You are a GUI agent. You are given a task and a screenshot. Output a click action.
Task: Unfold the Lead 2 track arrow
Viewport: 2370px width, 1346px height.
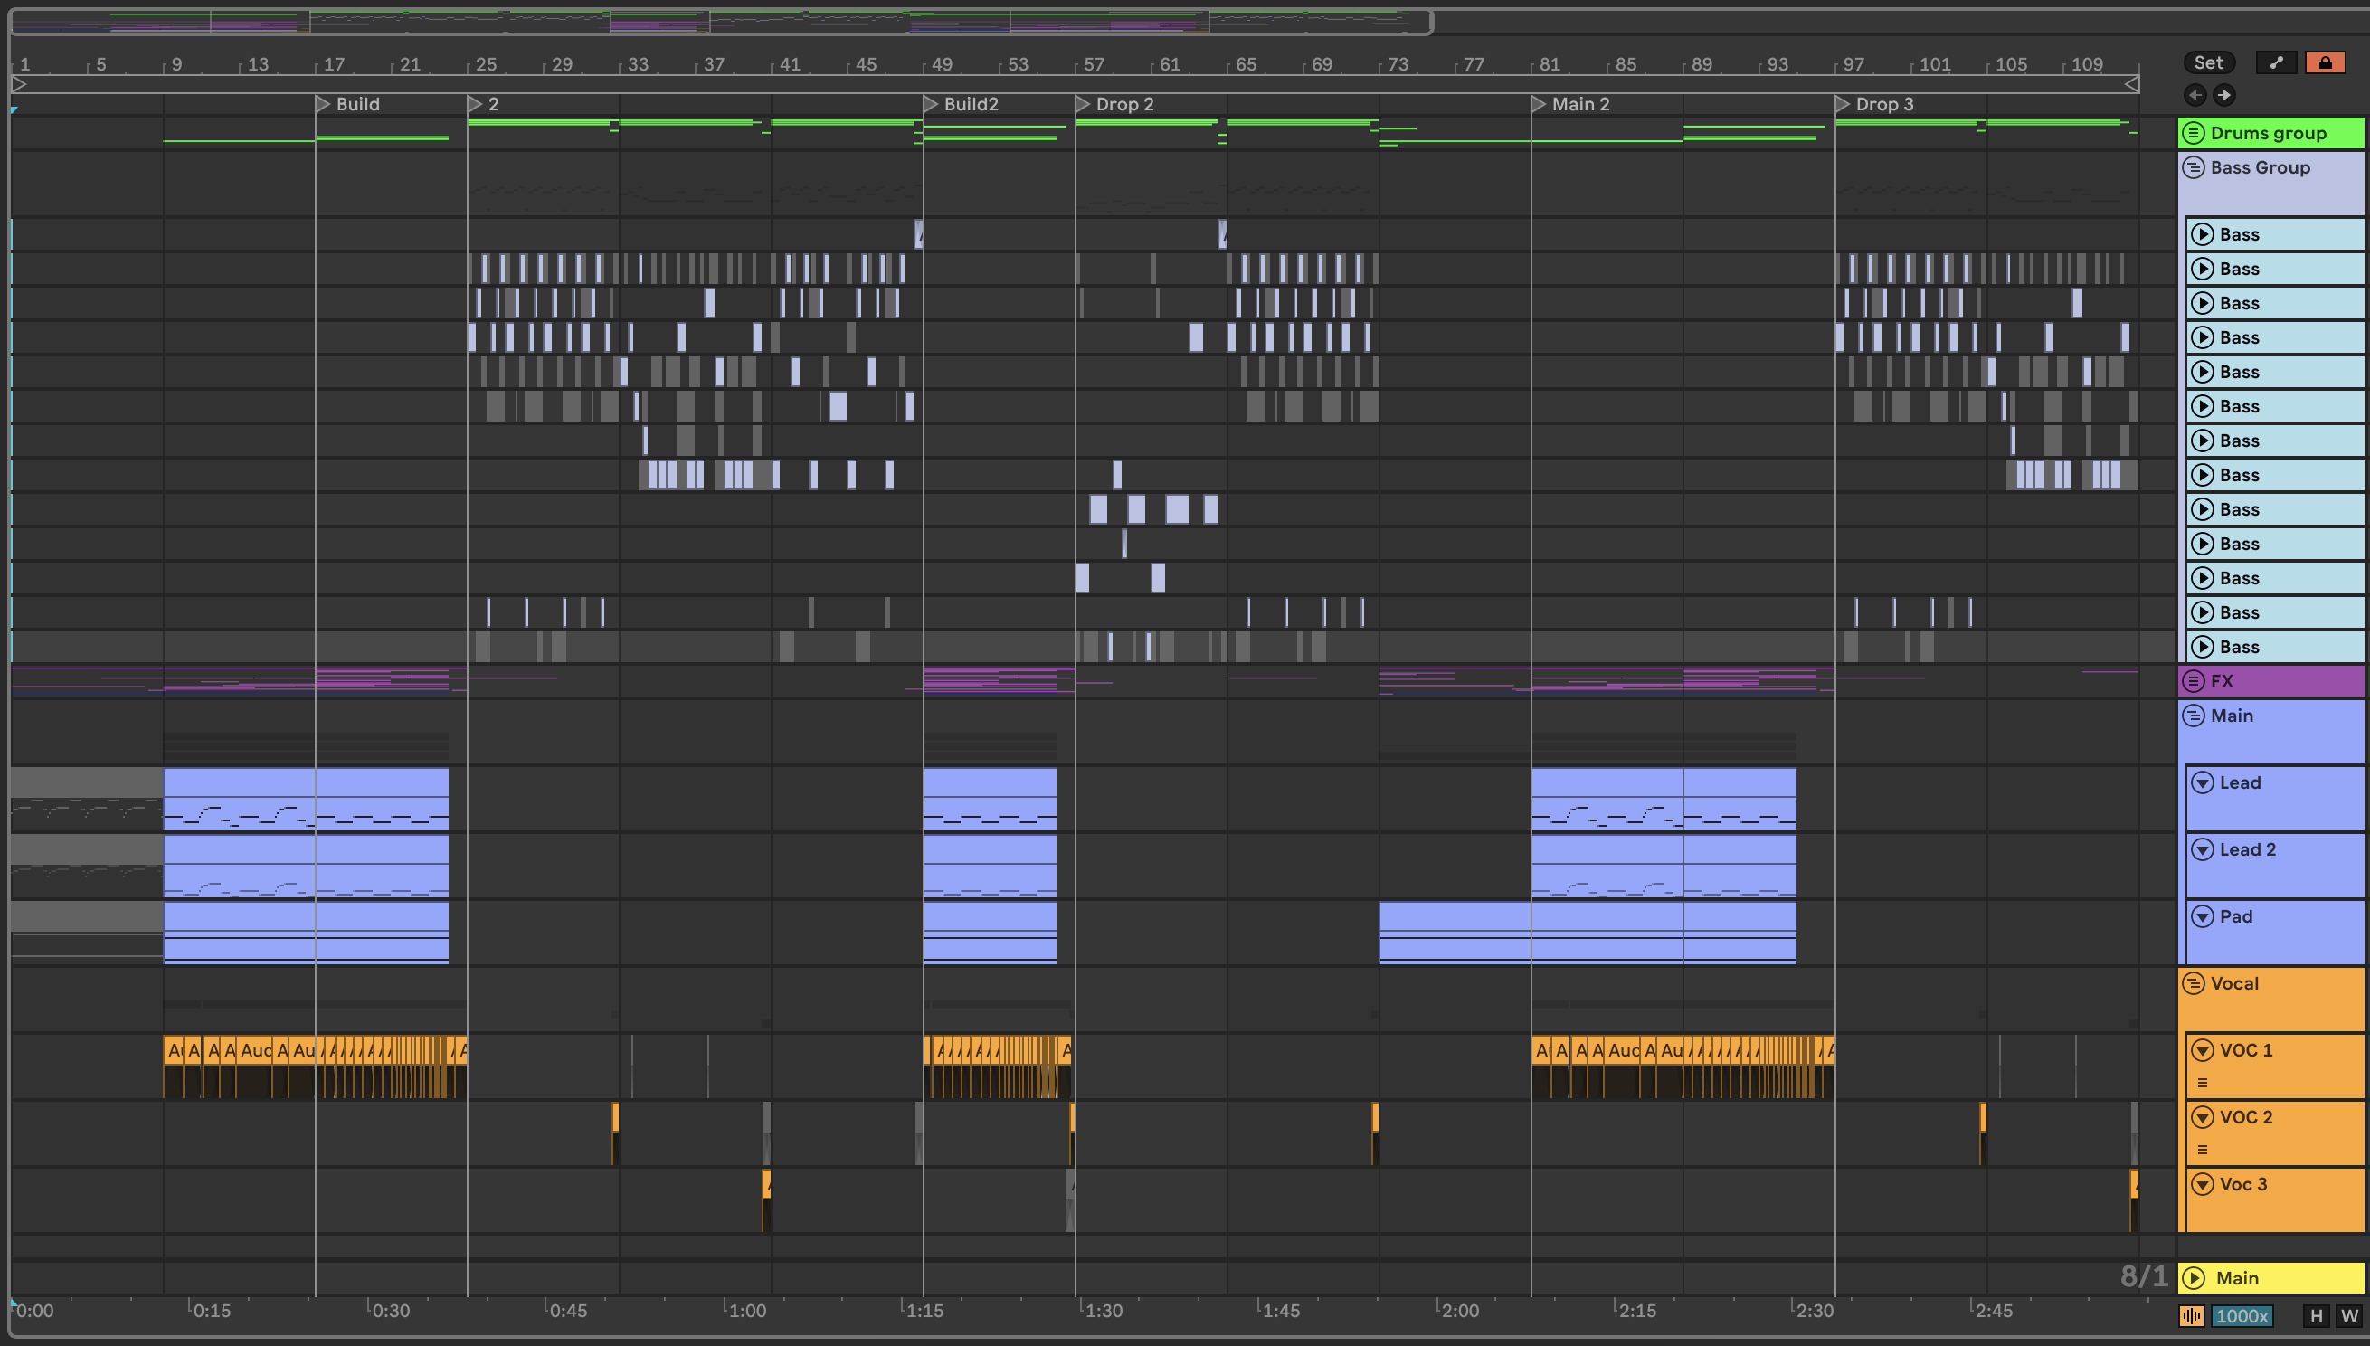click(x=2203, y=849)
